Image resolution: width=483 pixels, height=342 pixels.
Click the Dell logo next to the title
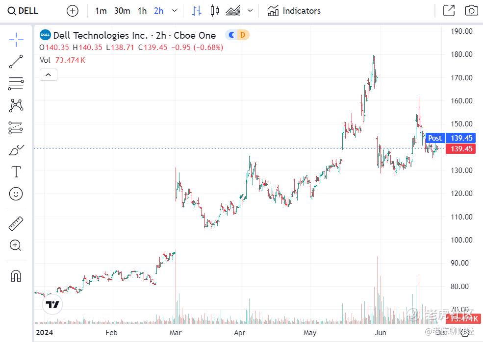[45, 35]
